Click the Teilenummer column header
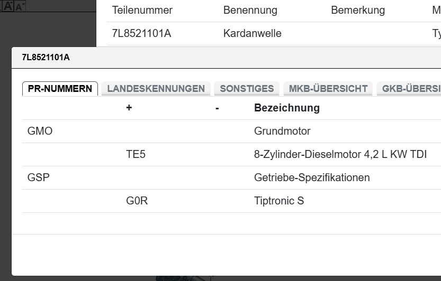Viewport: 441px width, 281px height. (142, 11)
